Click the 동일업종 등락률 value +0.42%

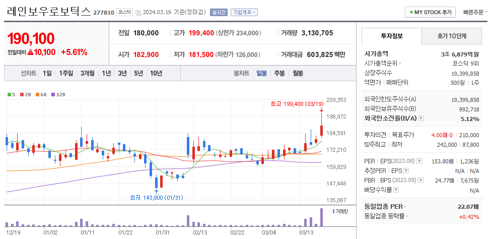pyautogui.click(x=469, y=217)
